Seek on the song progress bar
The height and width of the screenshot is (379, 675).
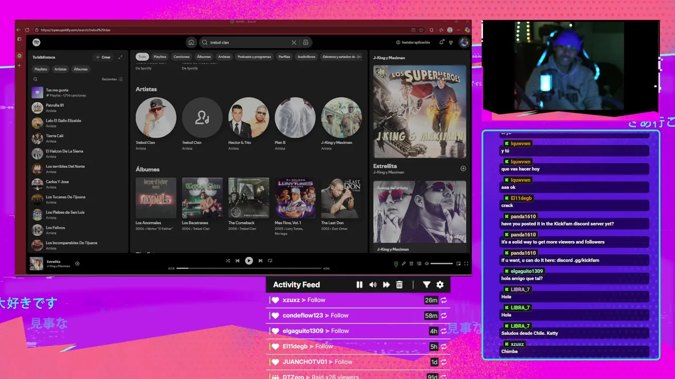pos(248,268)
